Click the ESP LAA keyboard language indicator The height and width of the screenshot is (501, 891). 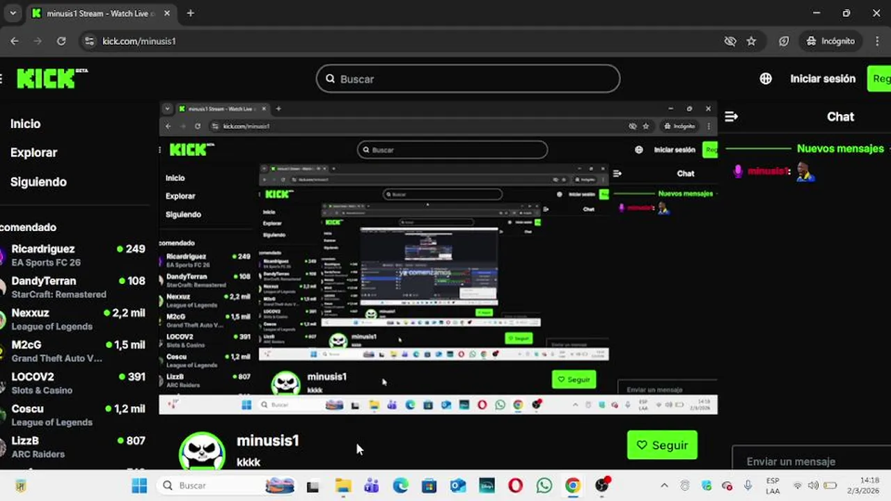pos(773,486)
